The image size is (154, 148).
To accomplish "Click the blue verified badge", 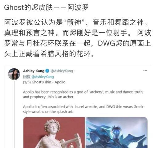I will click(47, 71).
